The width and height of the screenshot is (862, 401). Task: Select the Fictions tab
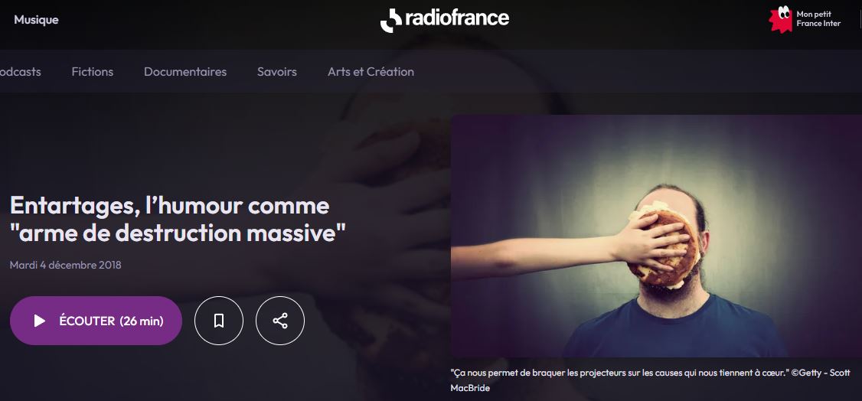[93, 72]
